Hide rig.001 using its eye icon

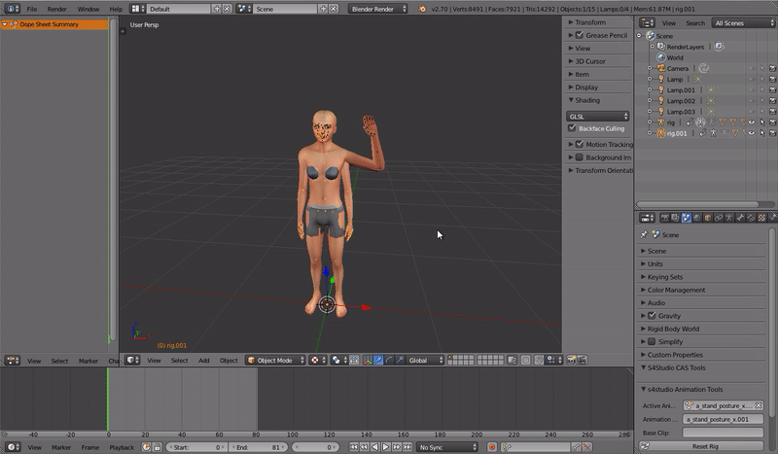(x=751, y=133)
